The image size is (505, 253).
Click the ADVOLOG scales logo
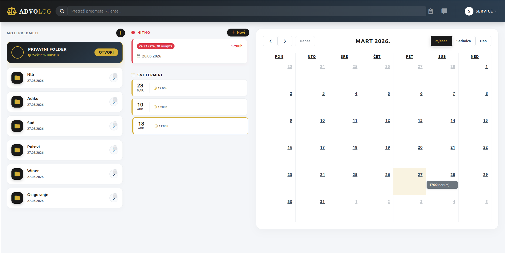point(11,11)
